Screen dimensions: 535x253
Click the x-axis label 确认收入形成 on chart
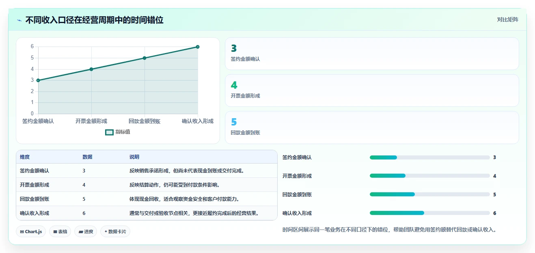click(198, 121)
